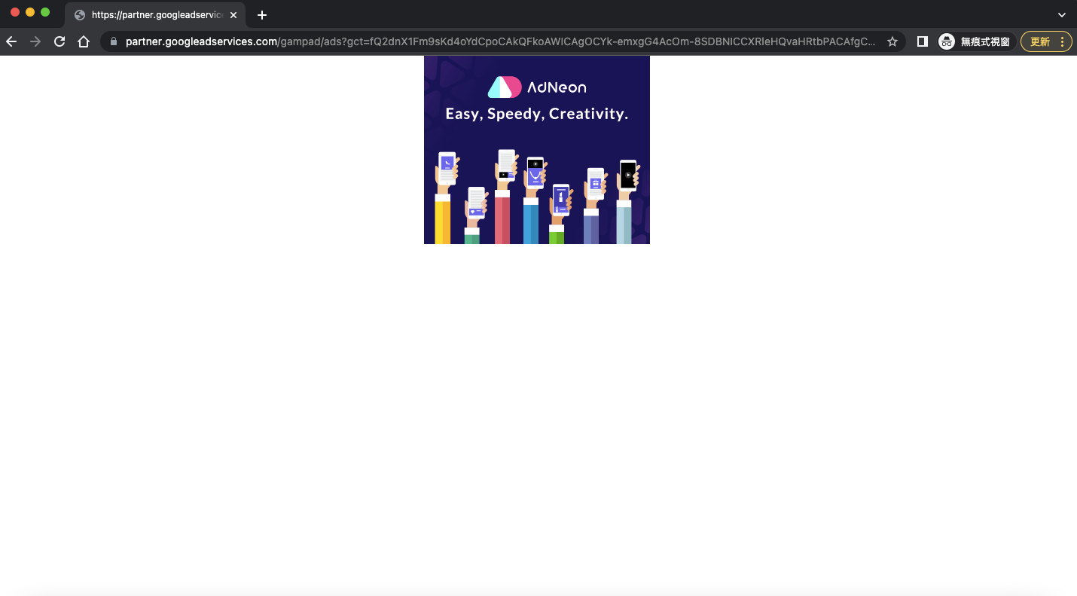The height and width of the screenshot is (596, 1077).
Task: Maximize the window with green button
Action: pos(45,12)
